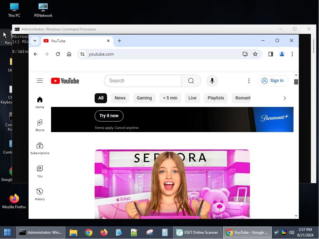Open History in the sidebar
Image resolution: width=319 pixels, height=239 pixels.
(x=40, y=194)
